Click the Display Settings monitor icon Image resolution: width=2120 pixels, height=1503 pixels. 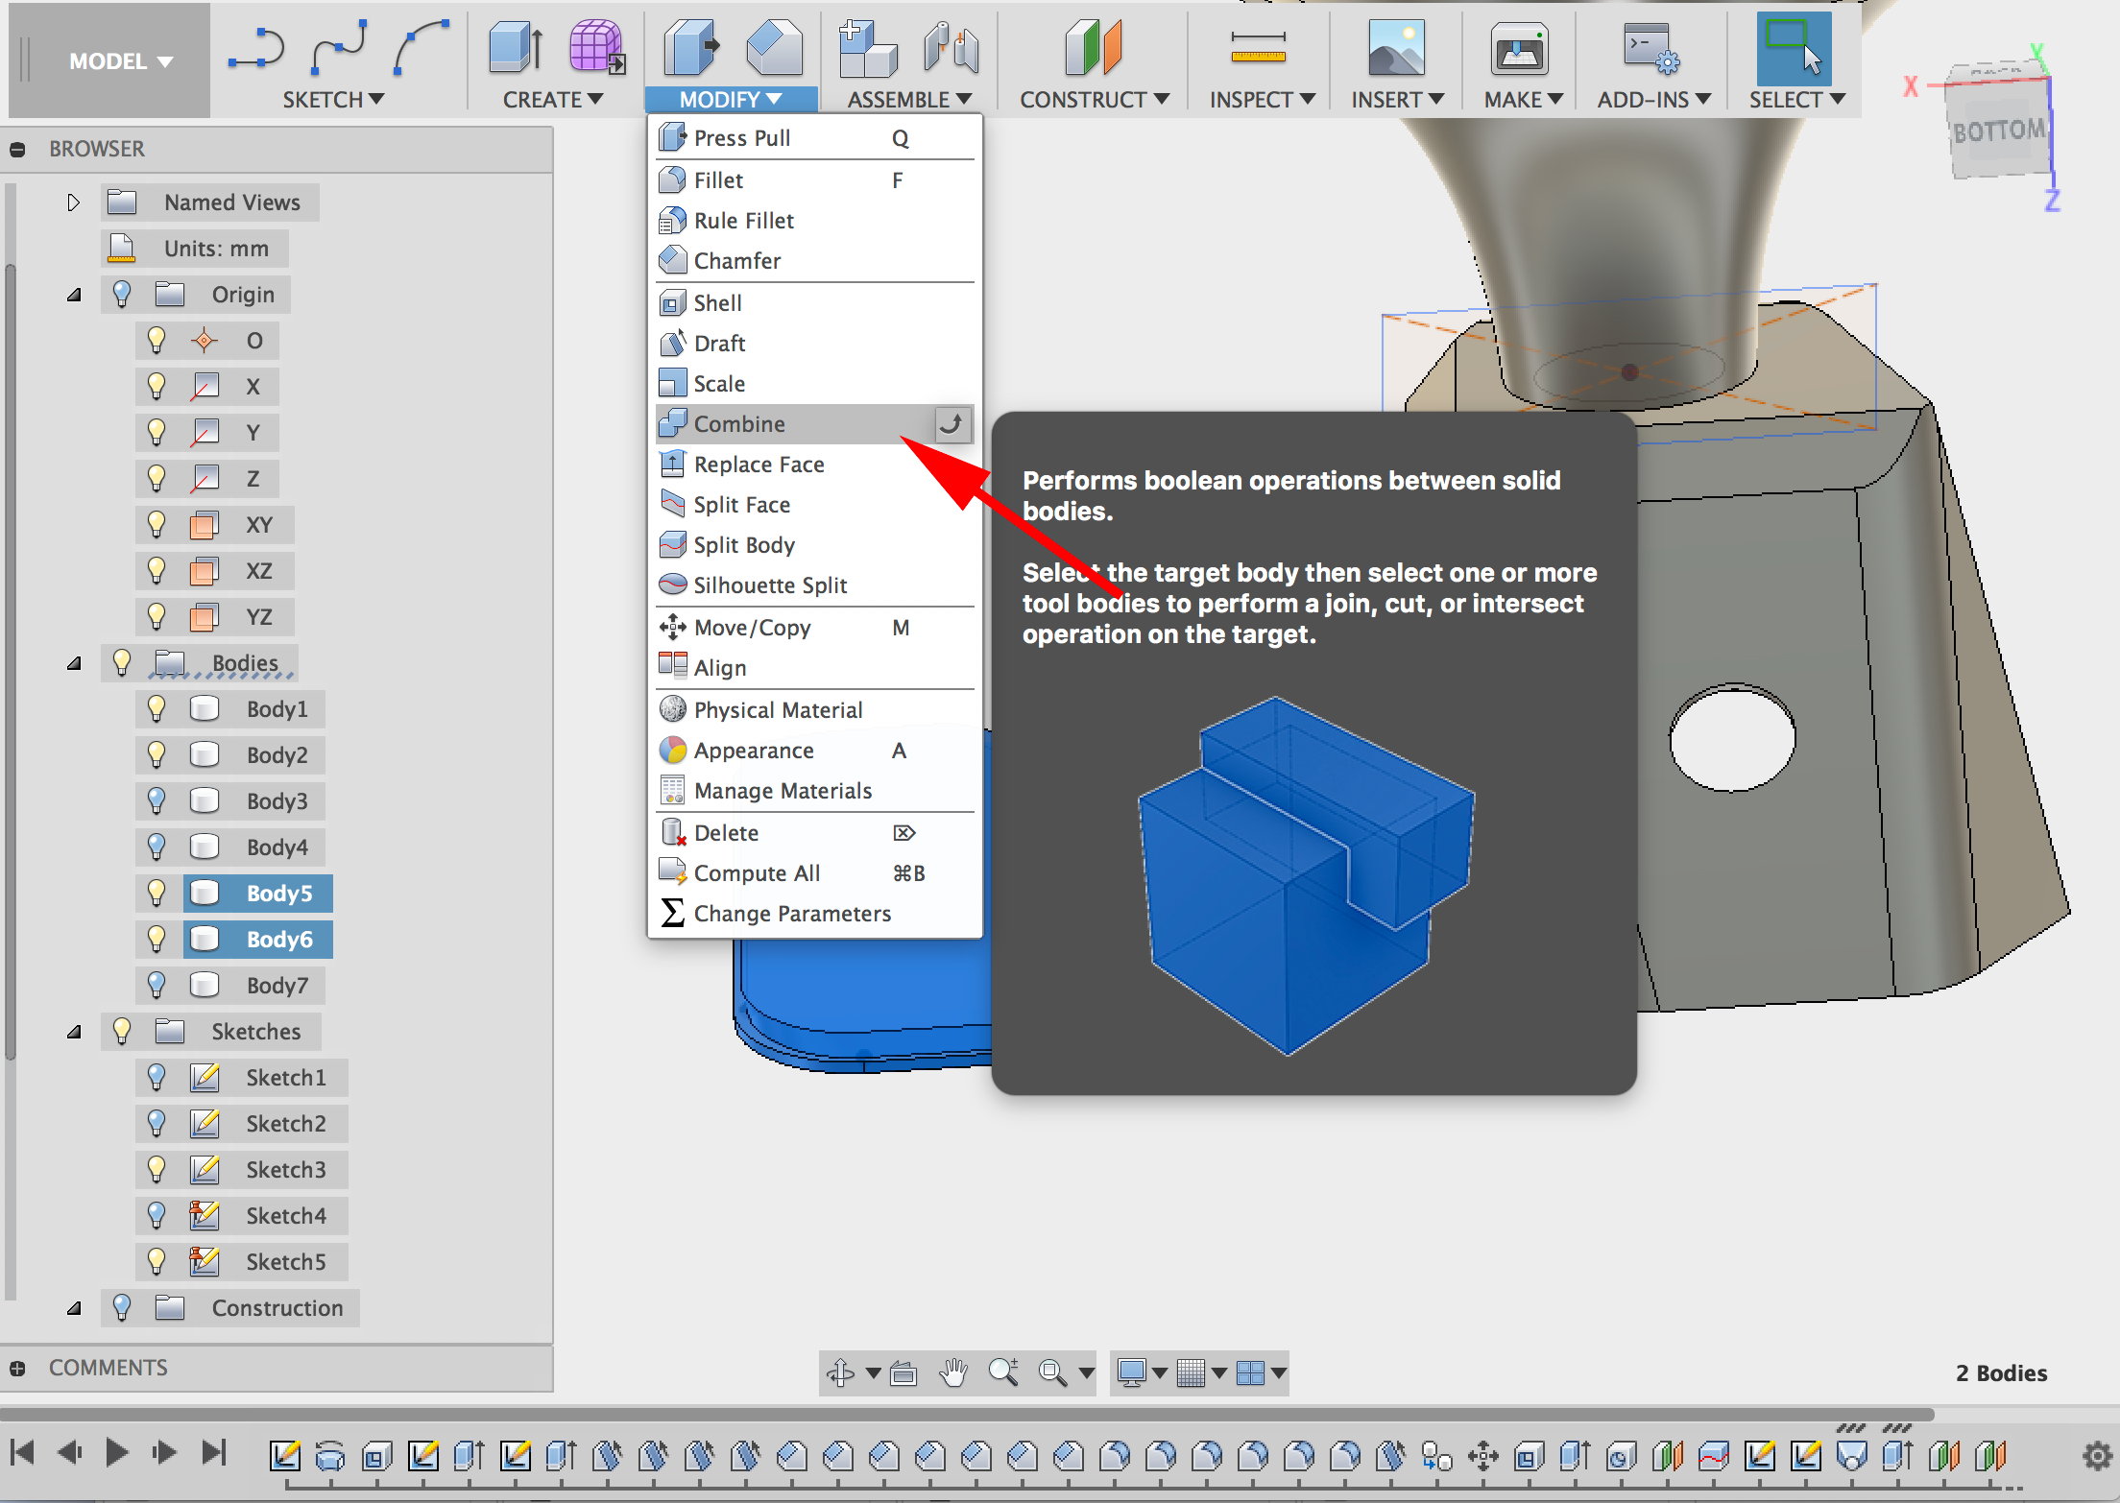pyautogui.click(x=1132, y=1373)
